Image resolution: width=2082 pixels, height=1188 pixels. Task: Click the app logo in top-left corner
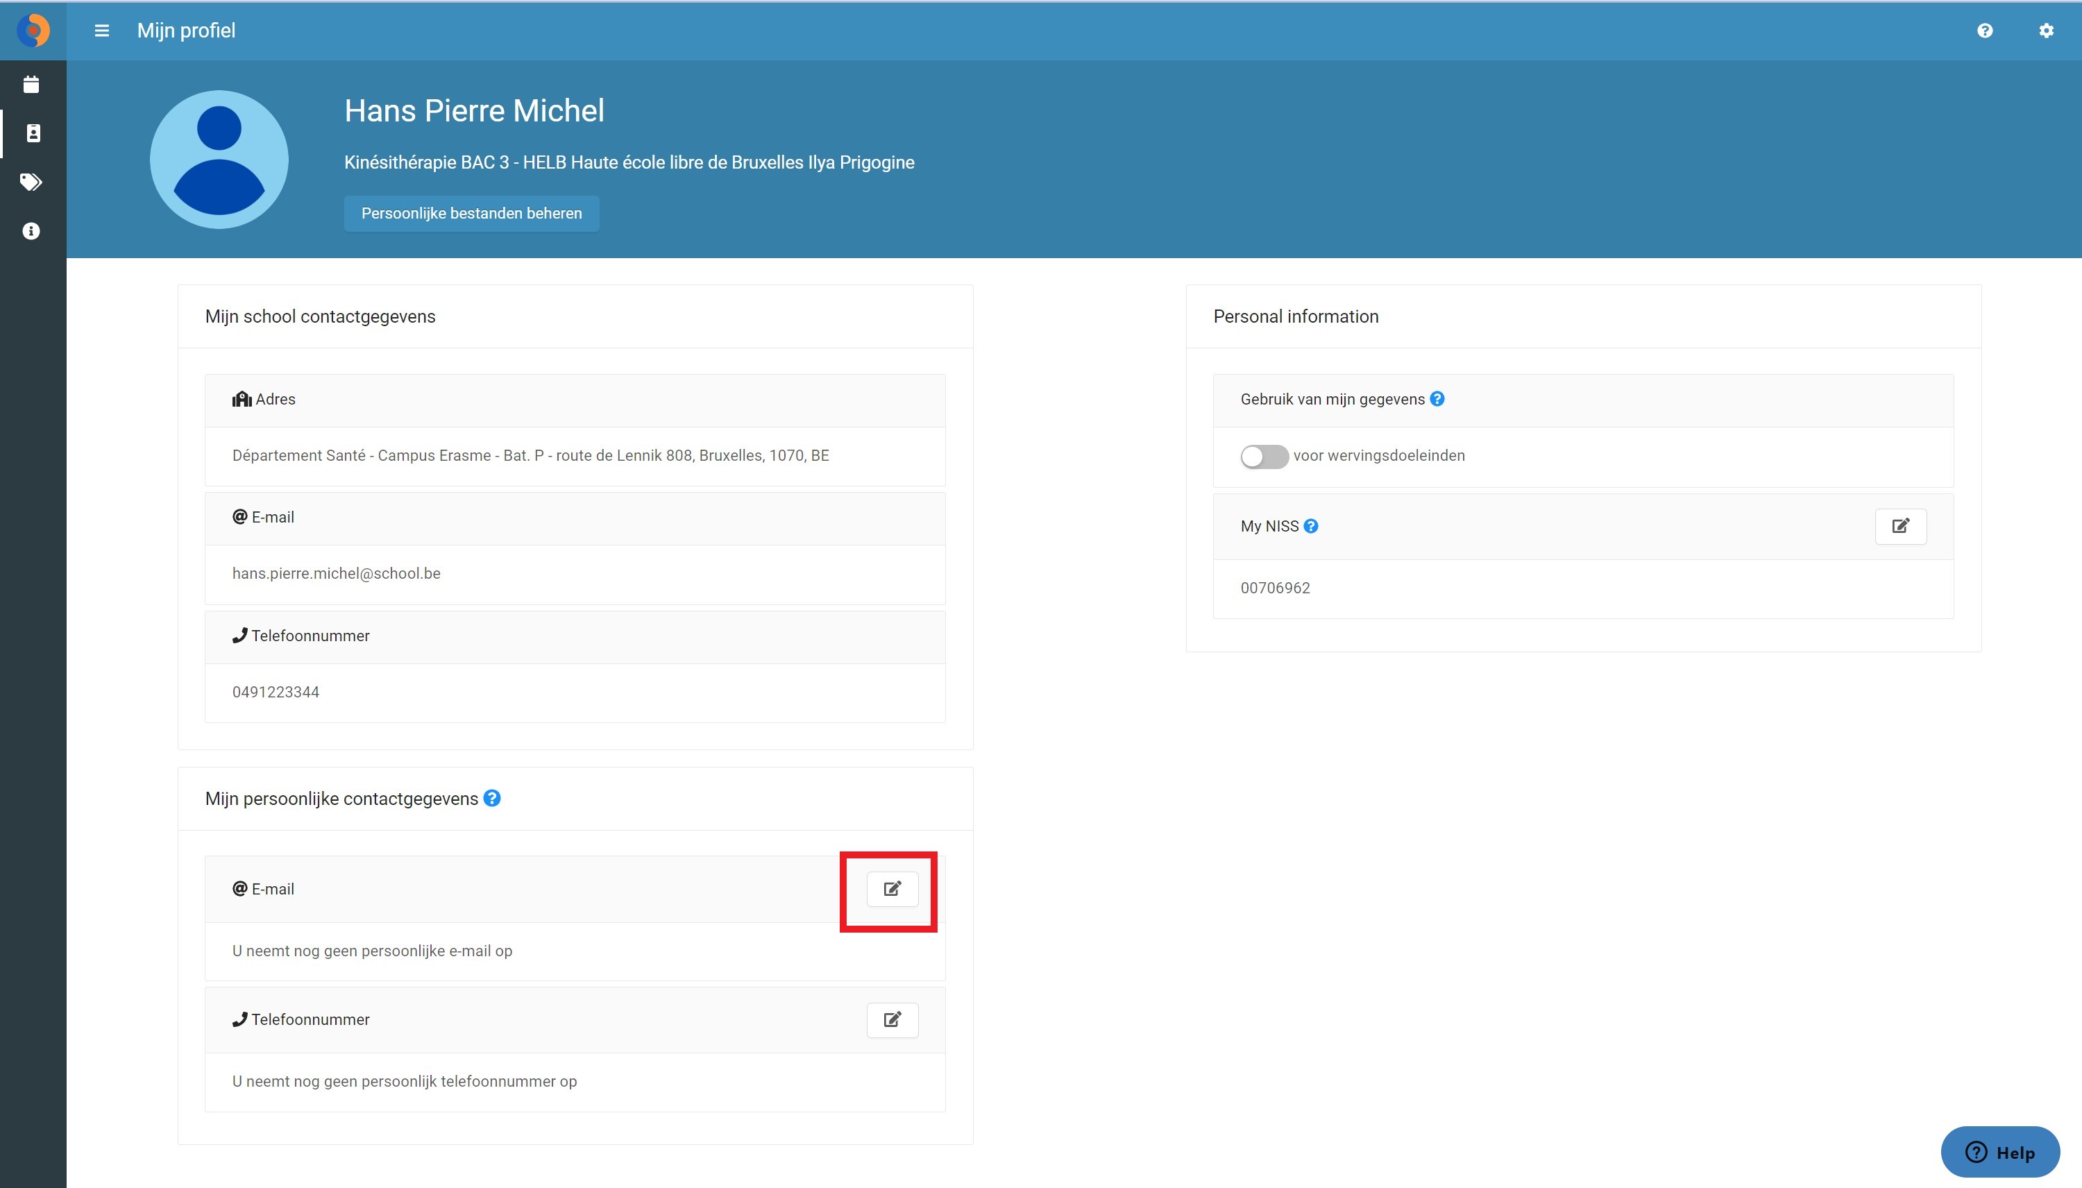[33, 31]
